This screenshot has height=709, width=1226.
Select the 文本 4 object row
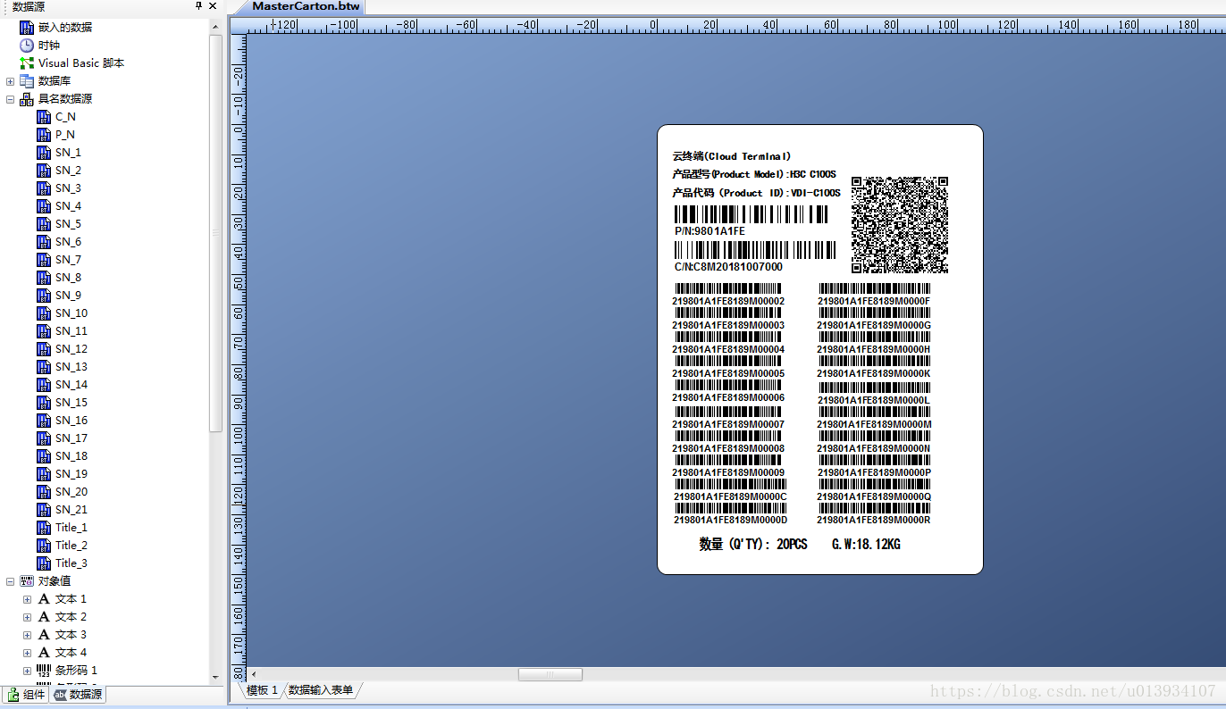[71, 653]
